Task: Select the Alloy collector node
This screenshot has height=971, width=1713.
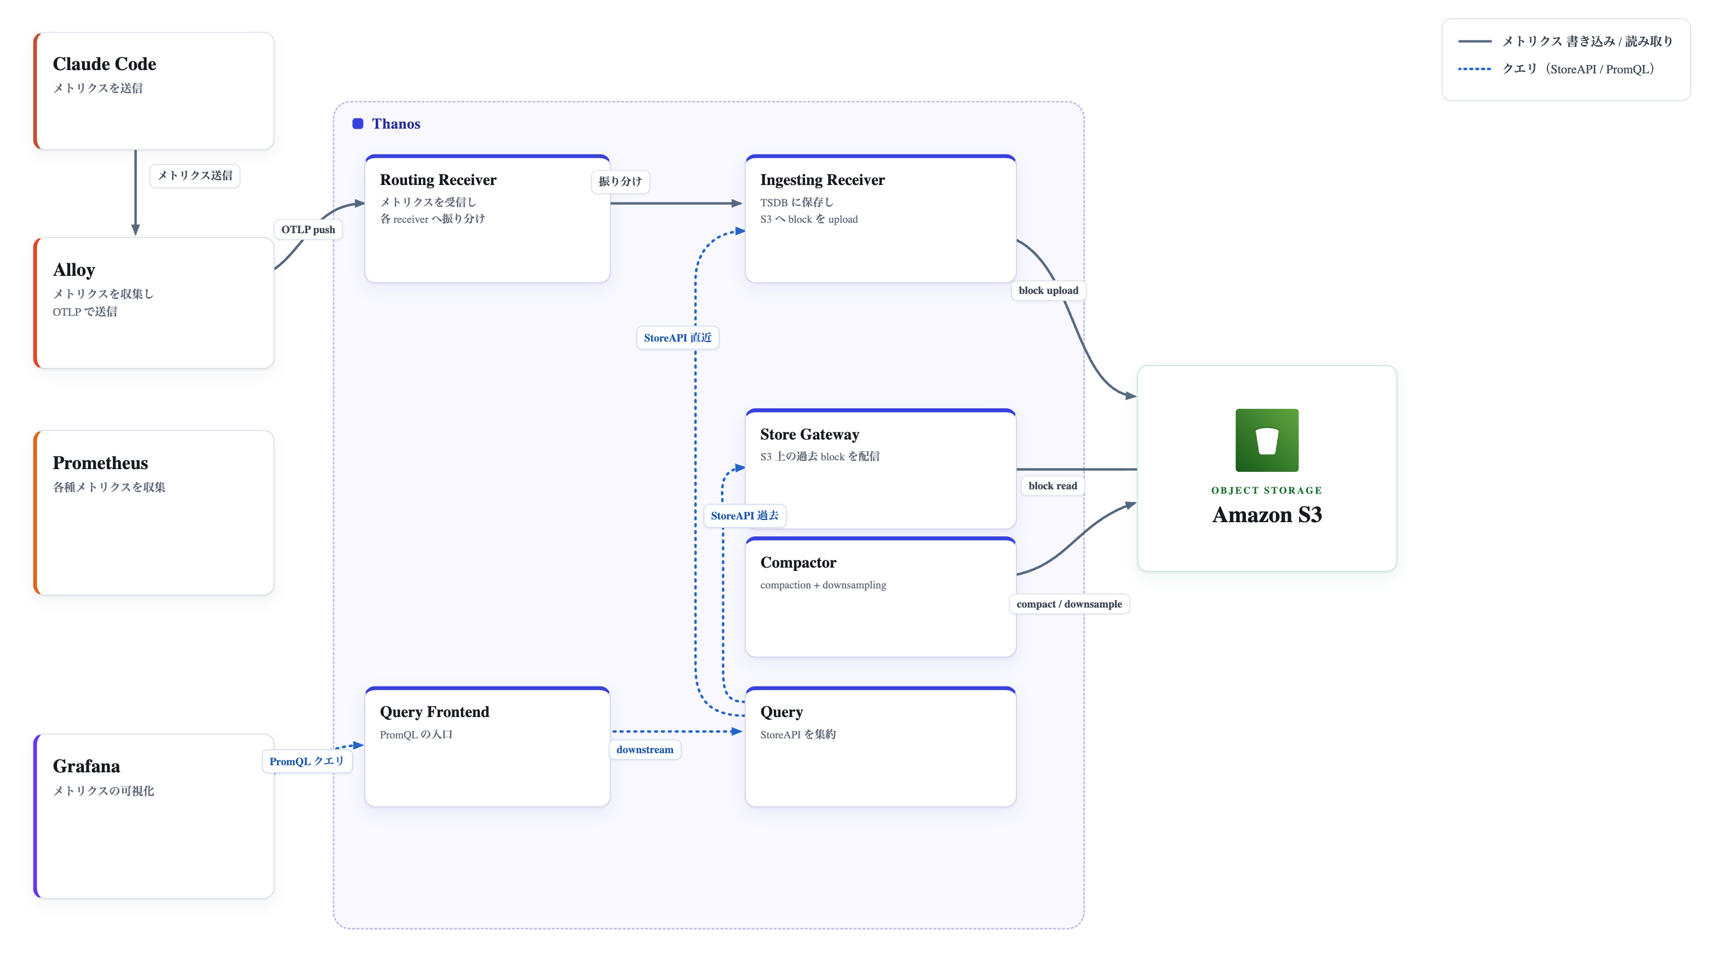Action: (x=153, y=303)
